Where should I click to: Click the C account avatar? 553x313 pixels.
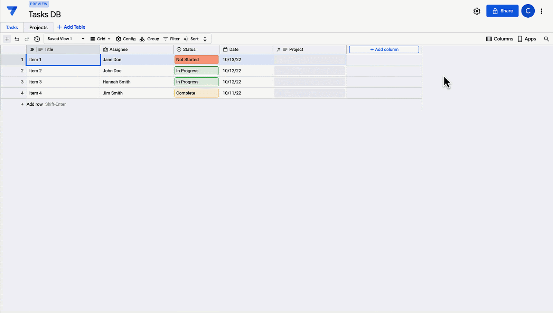coord(528,11)
